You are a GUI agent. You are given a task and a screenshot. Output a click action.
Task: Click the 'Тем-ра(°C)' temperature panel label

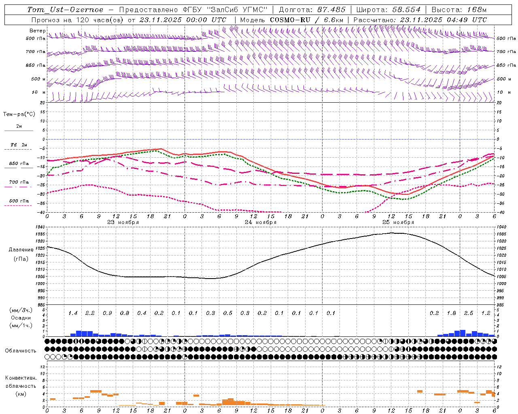pos(19,114)
